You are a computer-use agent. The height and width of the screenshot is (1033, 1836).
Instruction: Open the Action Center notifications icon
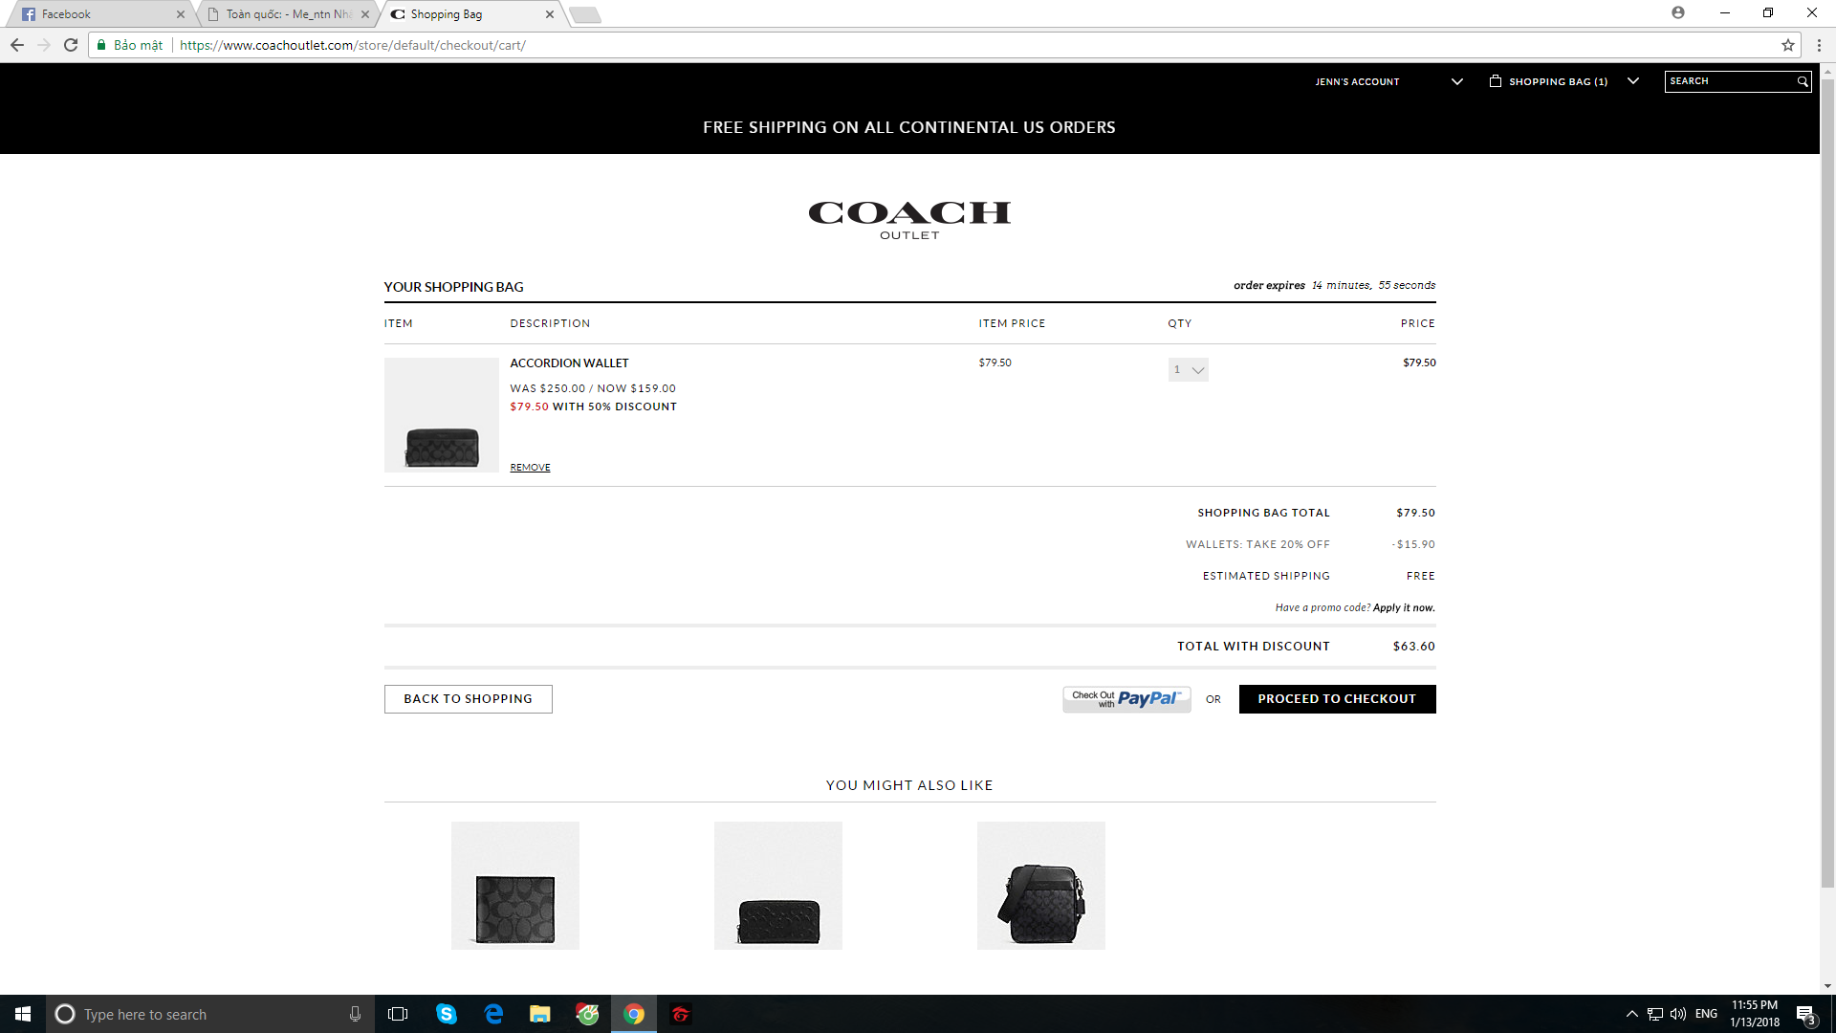coord(1805,1015)
